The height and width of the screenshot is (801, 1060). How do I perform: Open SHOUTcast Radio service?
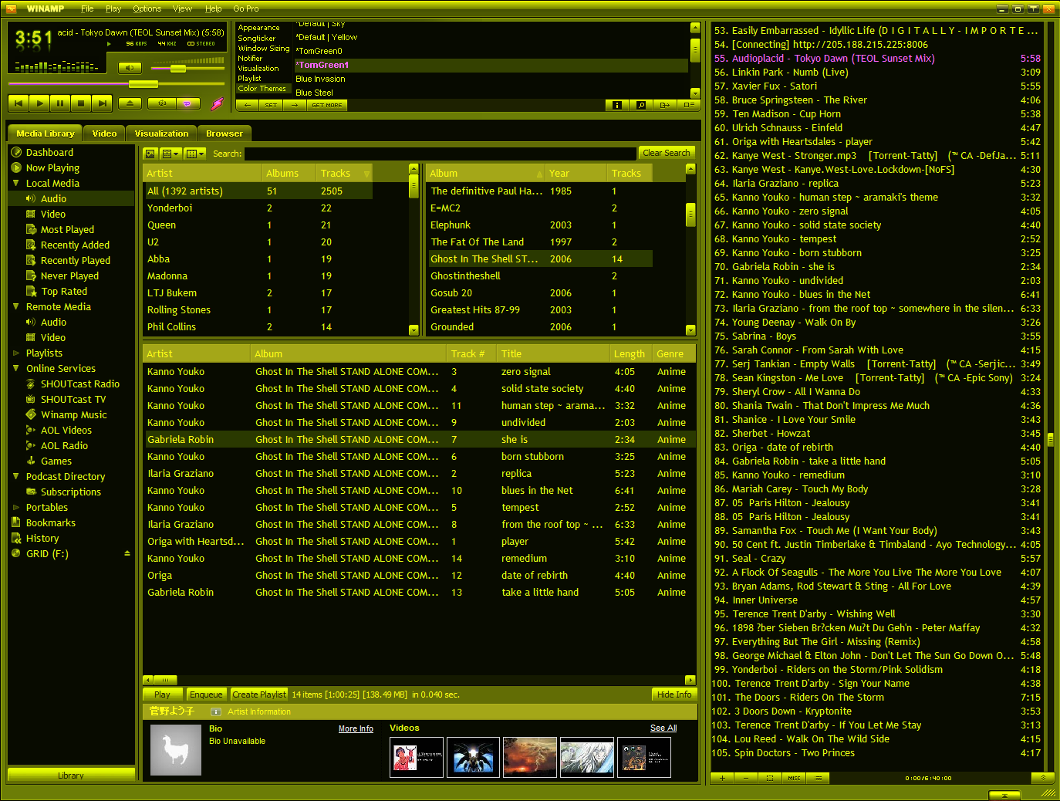click(x=80, y=384)
